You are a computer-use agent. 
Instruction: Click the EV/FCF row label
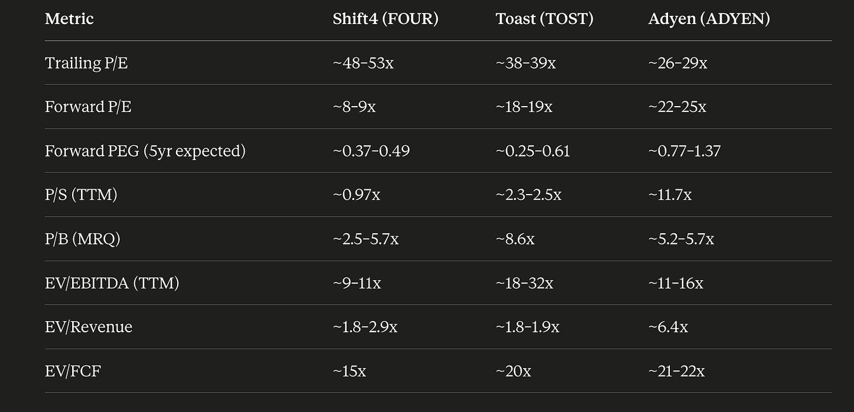click(x=73, y=371)
